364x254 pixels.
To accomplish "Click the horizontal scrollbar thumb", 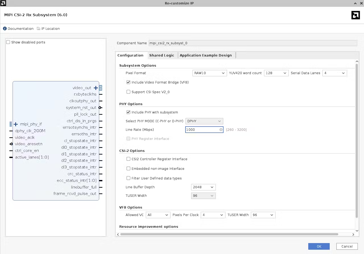I will click(229, 234).
